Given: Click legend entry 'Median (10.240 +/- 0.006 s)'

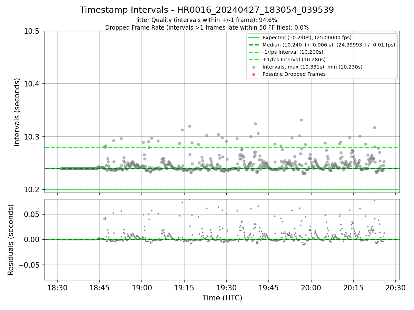Looking at the screenshot, I should (329, 45).
